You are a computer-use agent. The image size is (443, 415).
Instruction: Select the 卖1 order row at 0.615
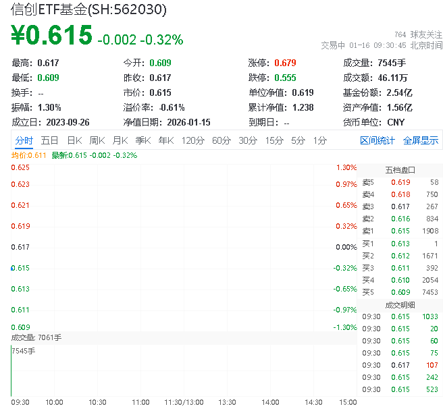point(400,231)
